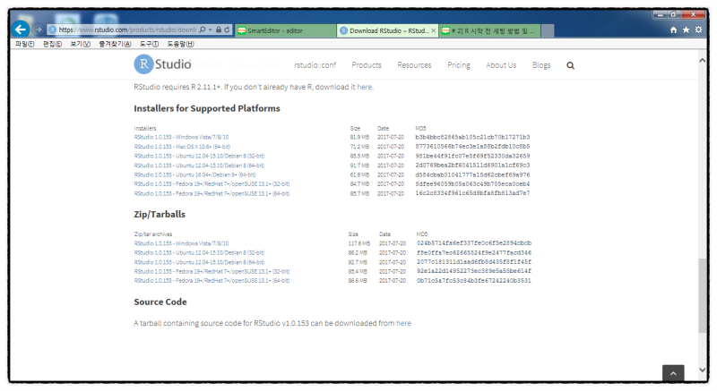Image resolution: width=717 pixels, height=391 pixels.
Task: Open the Products navigation menu
Action: pos(367,65)
